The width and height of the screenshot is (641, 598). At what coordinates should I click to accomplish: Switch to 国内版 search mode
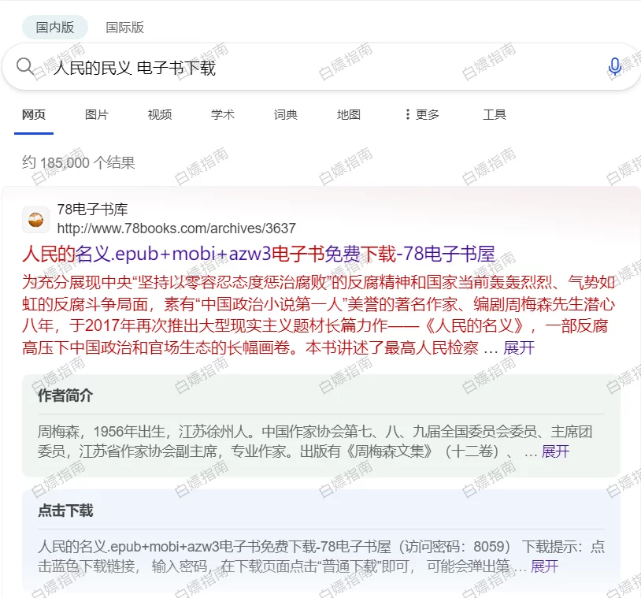tap(55, 28)
